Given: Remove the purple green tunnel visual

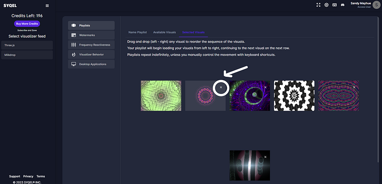Looking at the screenshot, I should point(265,87).
